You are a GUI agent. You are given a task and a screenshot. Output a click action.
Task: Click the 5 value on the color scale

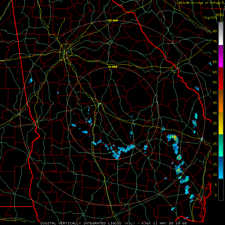216,185
